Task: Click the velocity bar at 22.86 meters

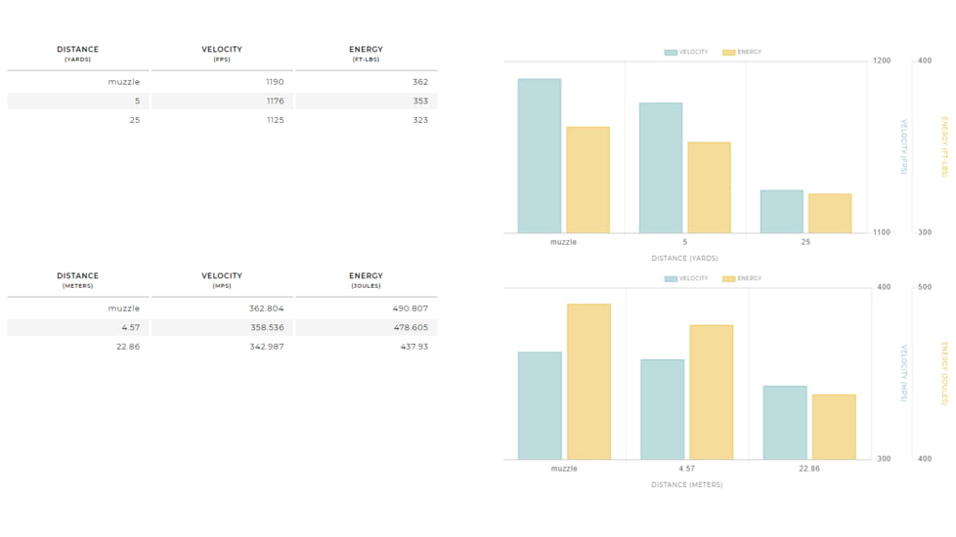Action: pos(785,423)
